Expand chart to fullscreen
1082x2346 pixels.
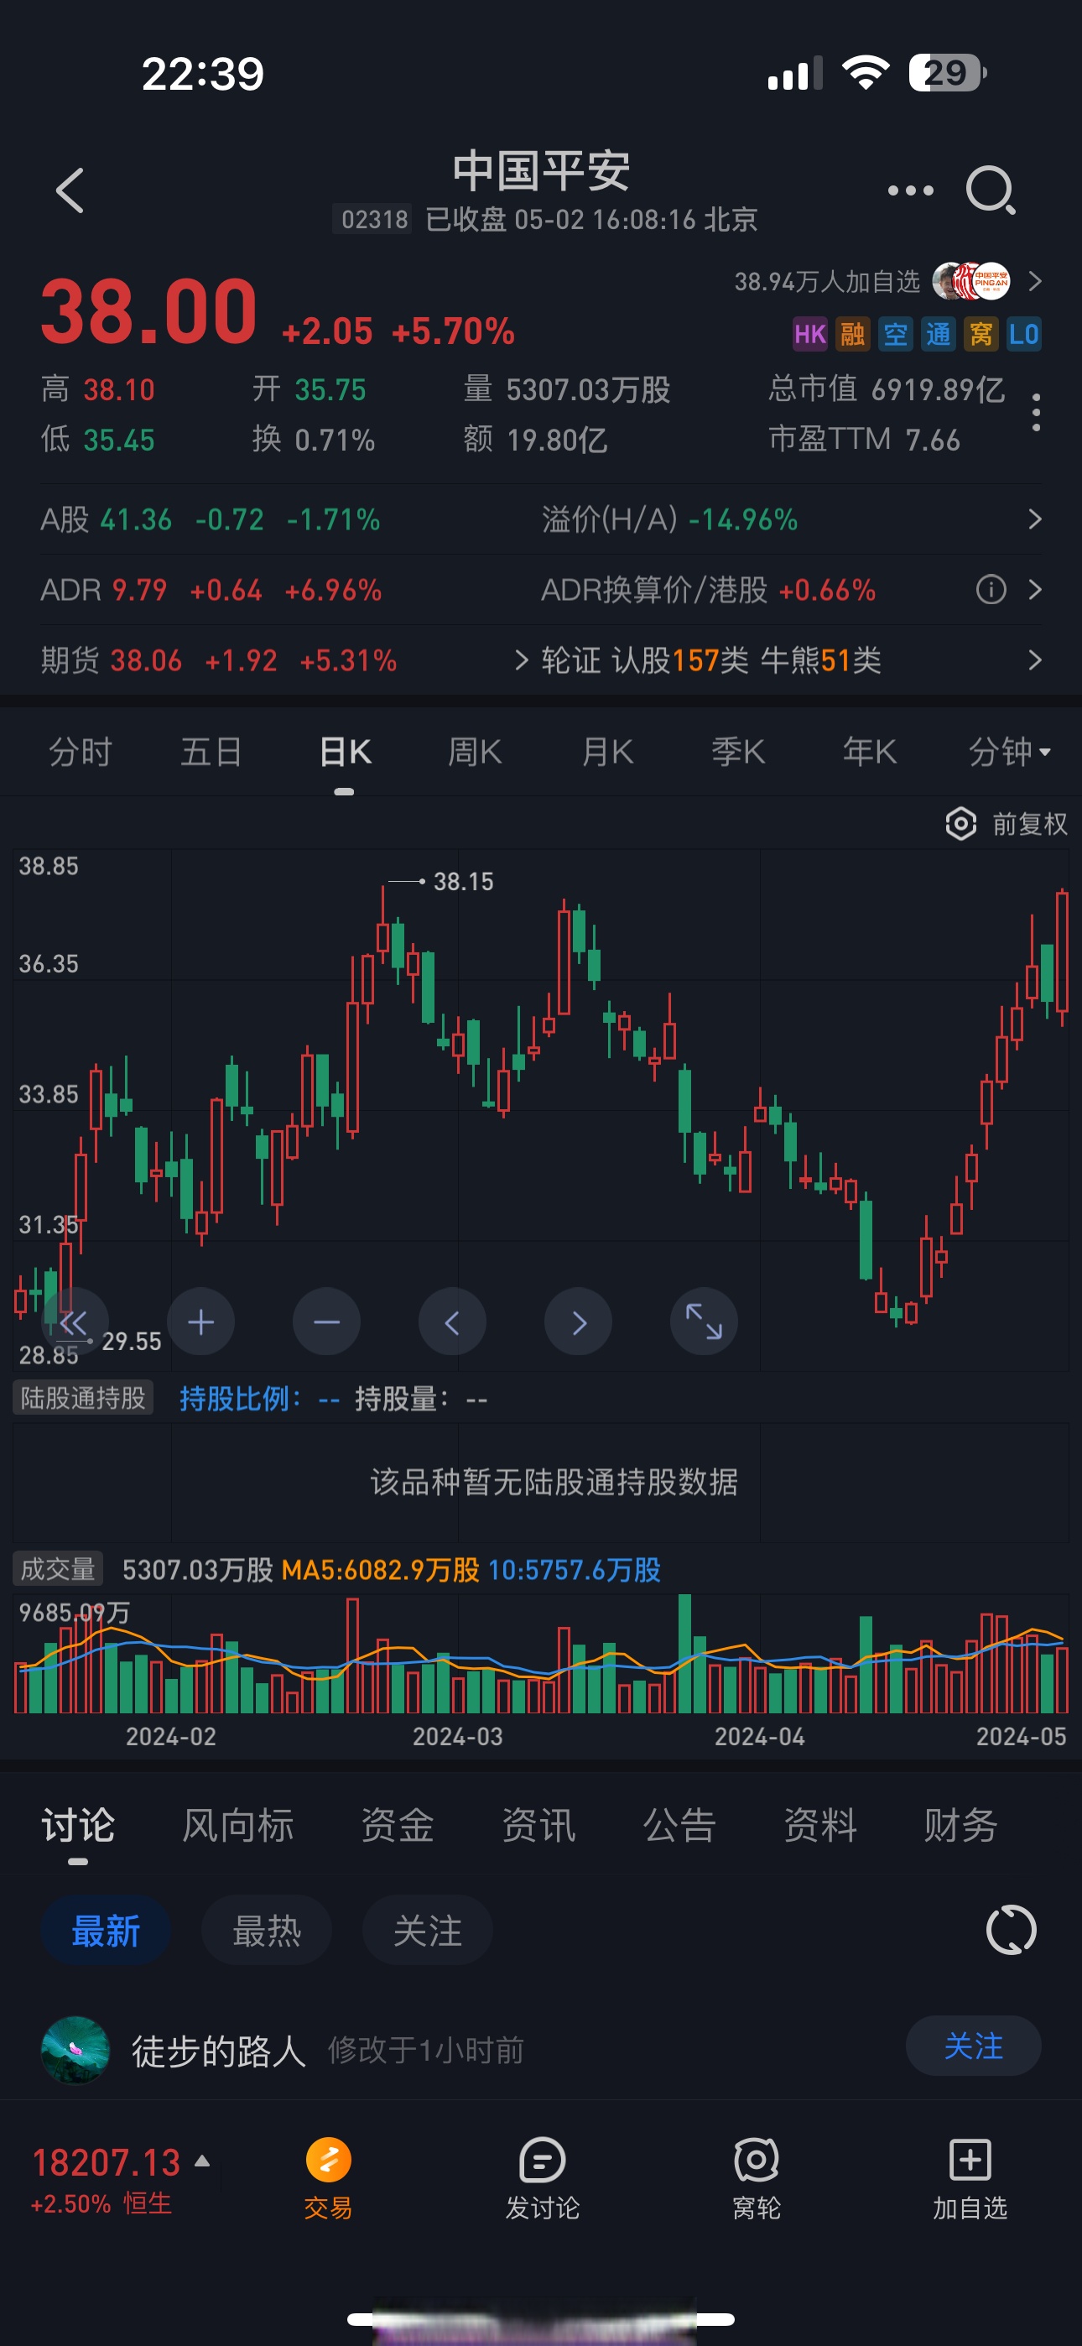point(703,1322)
